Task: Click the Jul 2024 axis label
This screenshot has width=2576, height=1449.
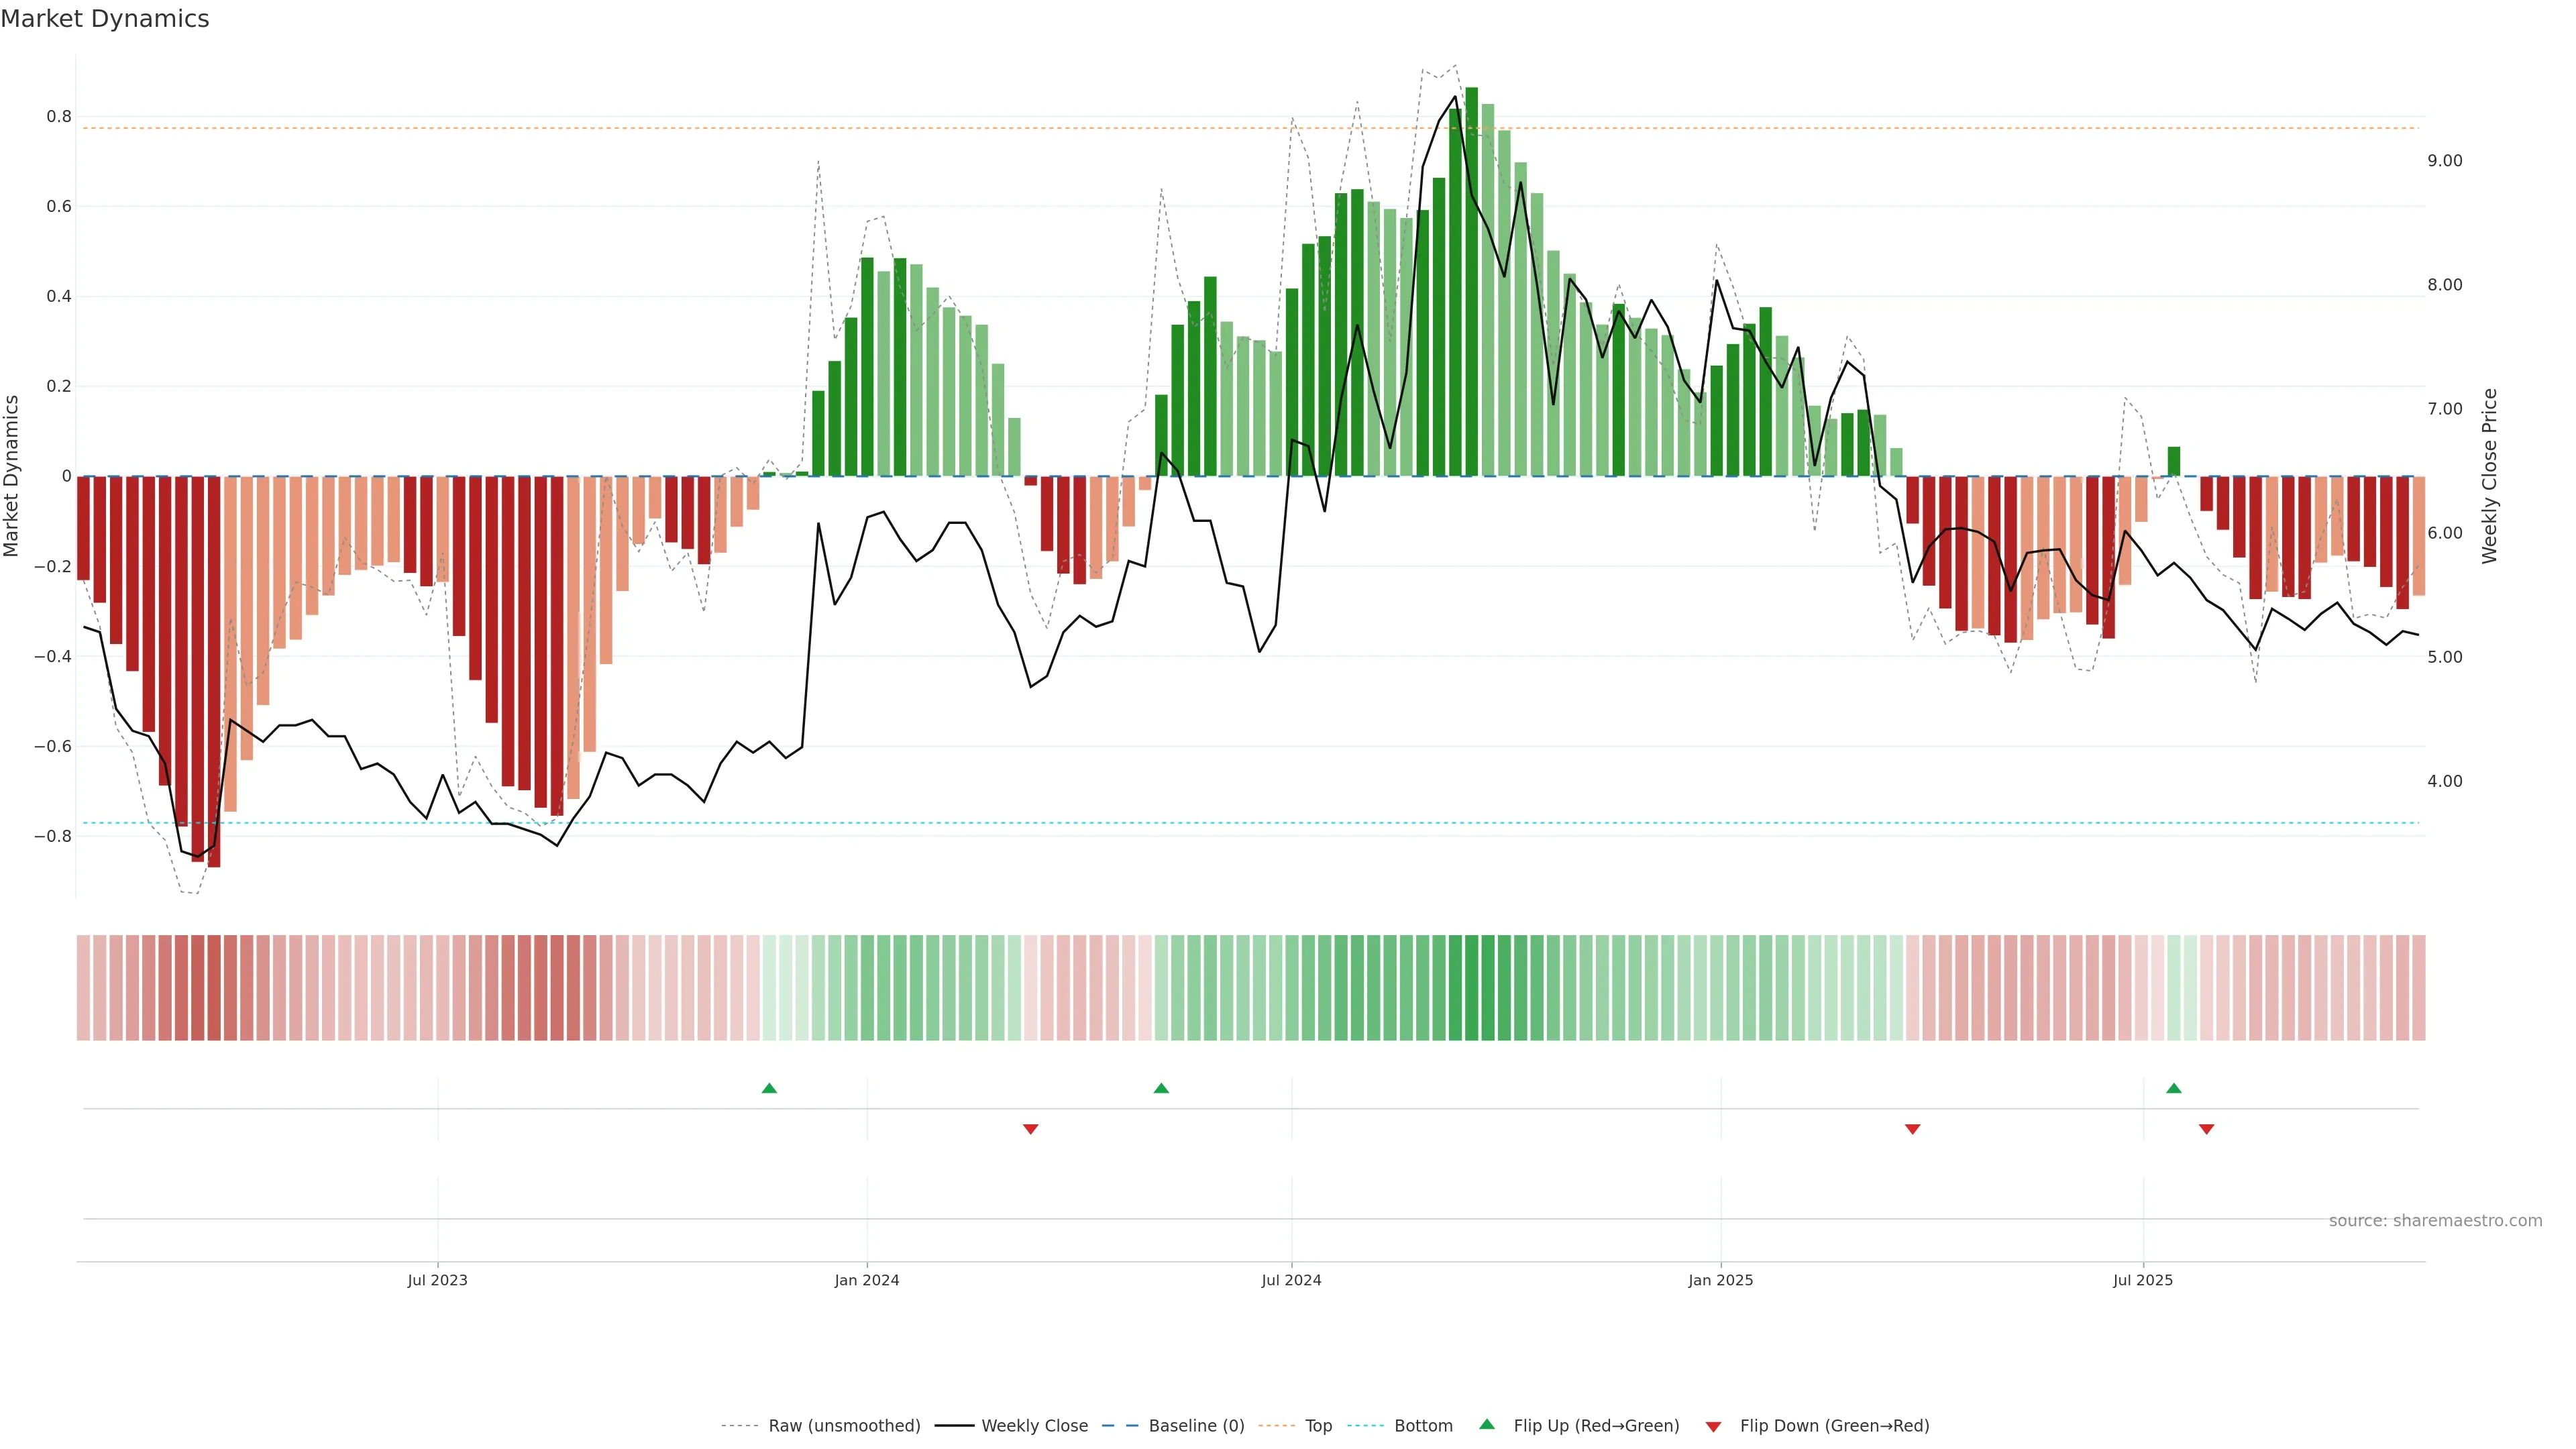Action: pyautogui.click(x=1291, y=1280)
